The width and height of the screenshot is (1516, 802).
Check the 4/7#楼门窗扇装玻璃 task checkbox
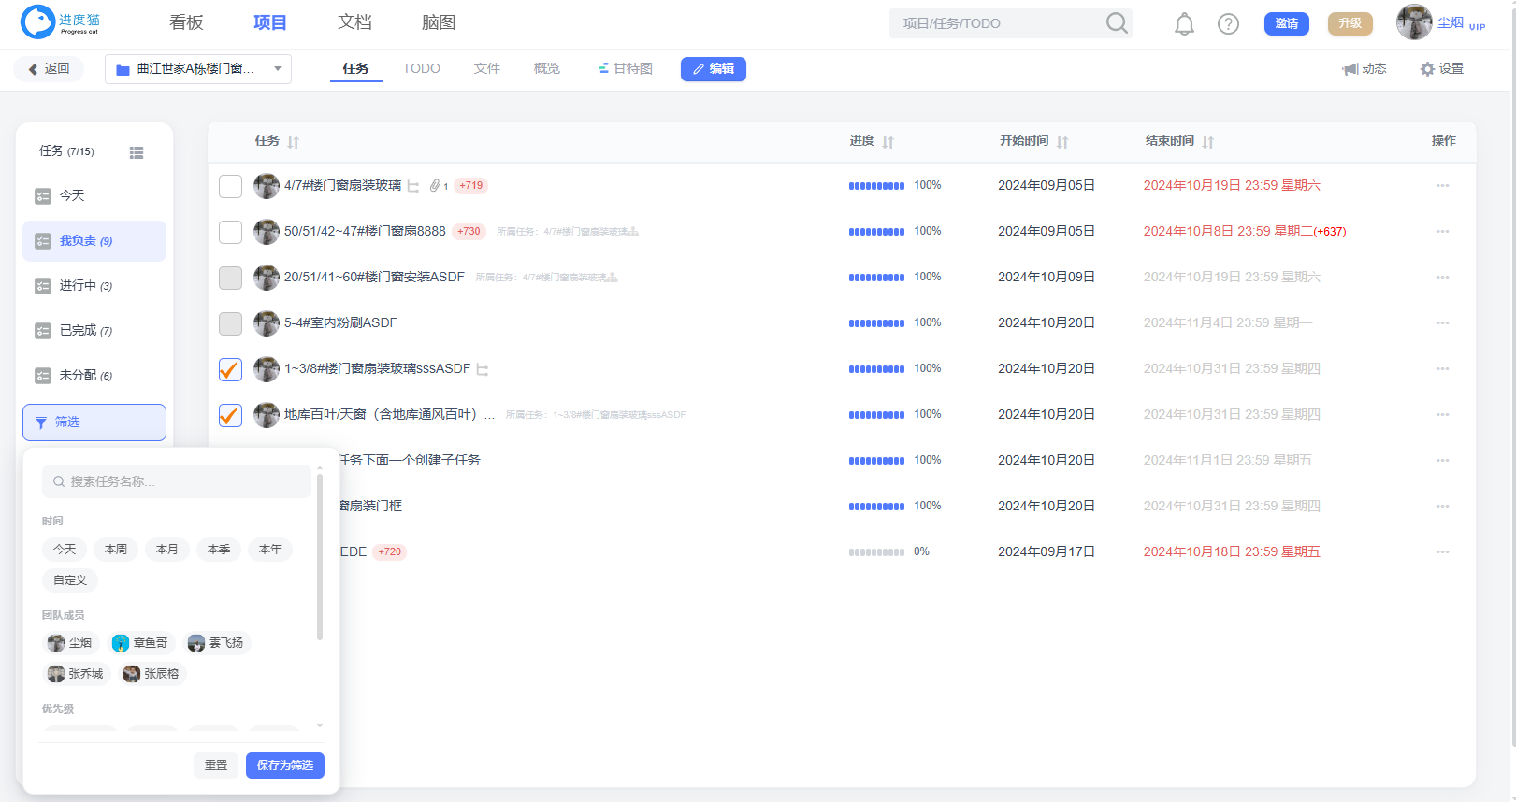[x=230, y=186]
